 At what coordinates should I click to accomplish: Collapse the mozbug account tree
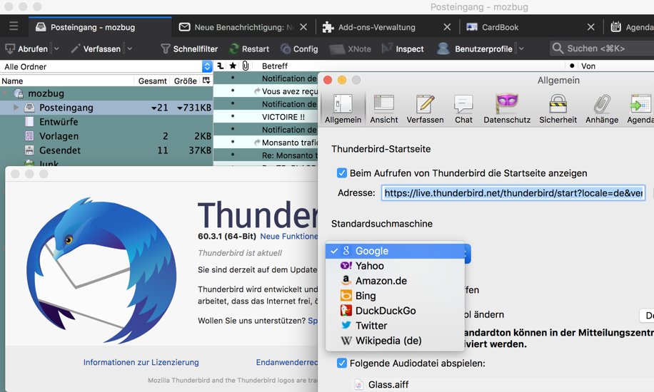coord(6,93)
